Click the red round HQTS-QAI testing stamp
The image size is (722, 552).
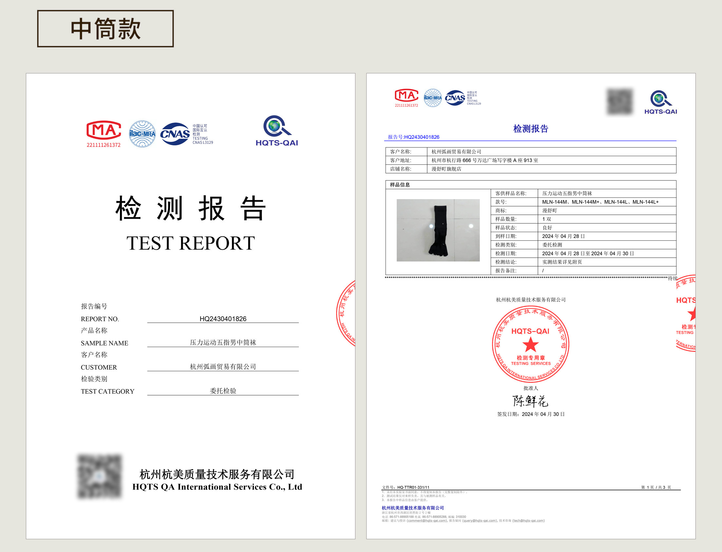(530, 344)
